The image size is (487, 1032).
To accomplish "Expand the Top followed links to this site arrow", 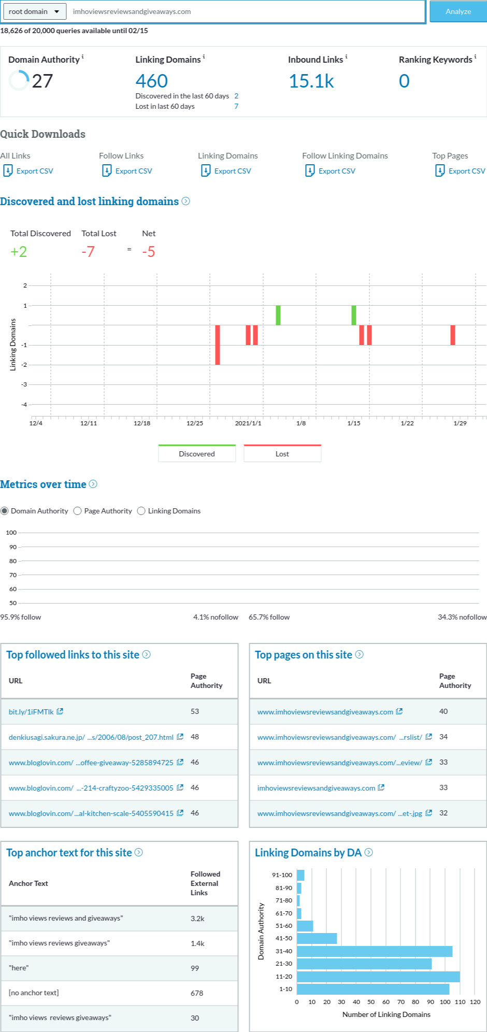I will point(147,654).
